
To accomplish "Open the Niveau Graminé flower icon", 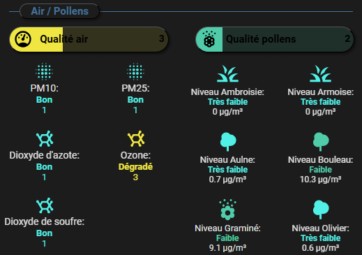I will pos(227,210).
